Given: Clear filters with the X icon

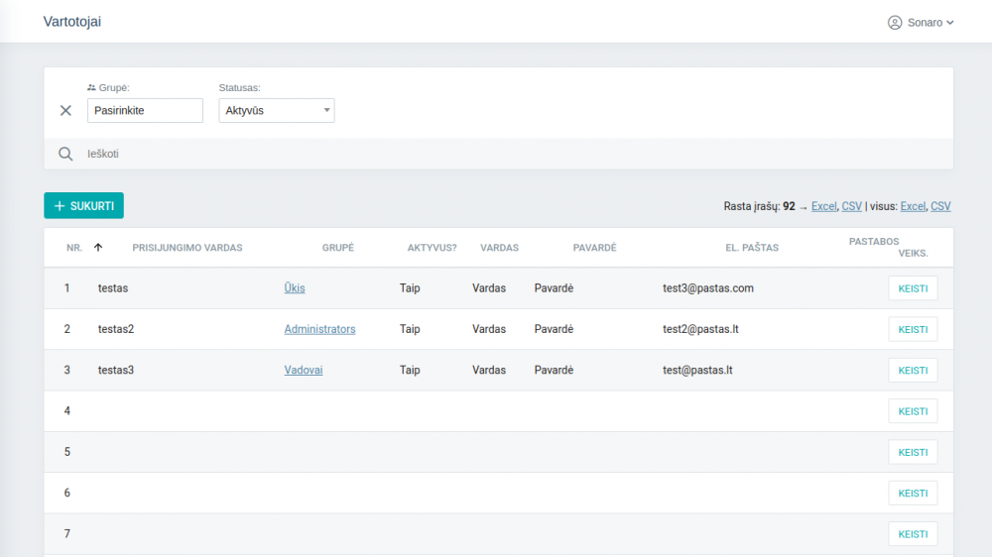Looking at the screenshot, I should pos(65,111).
